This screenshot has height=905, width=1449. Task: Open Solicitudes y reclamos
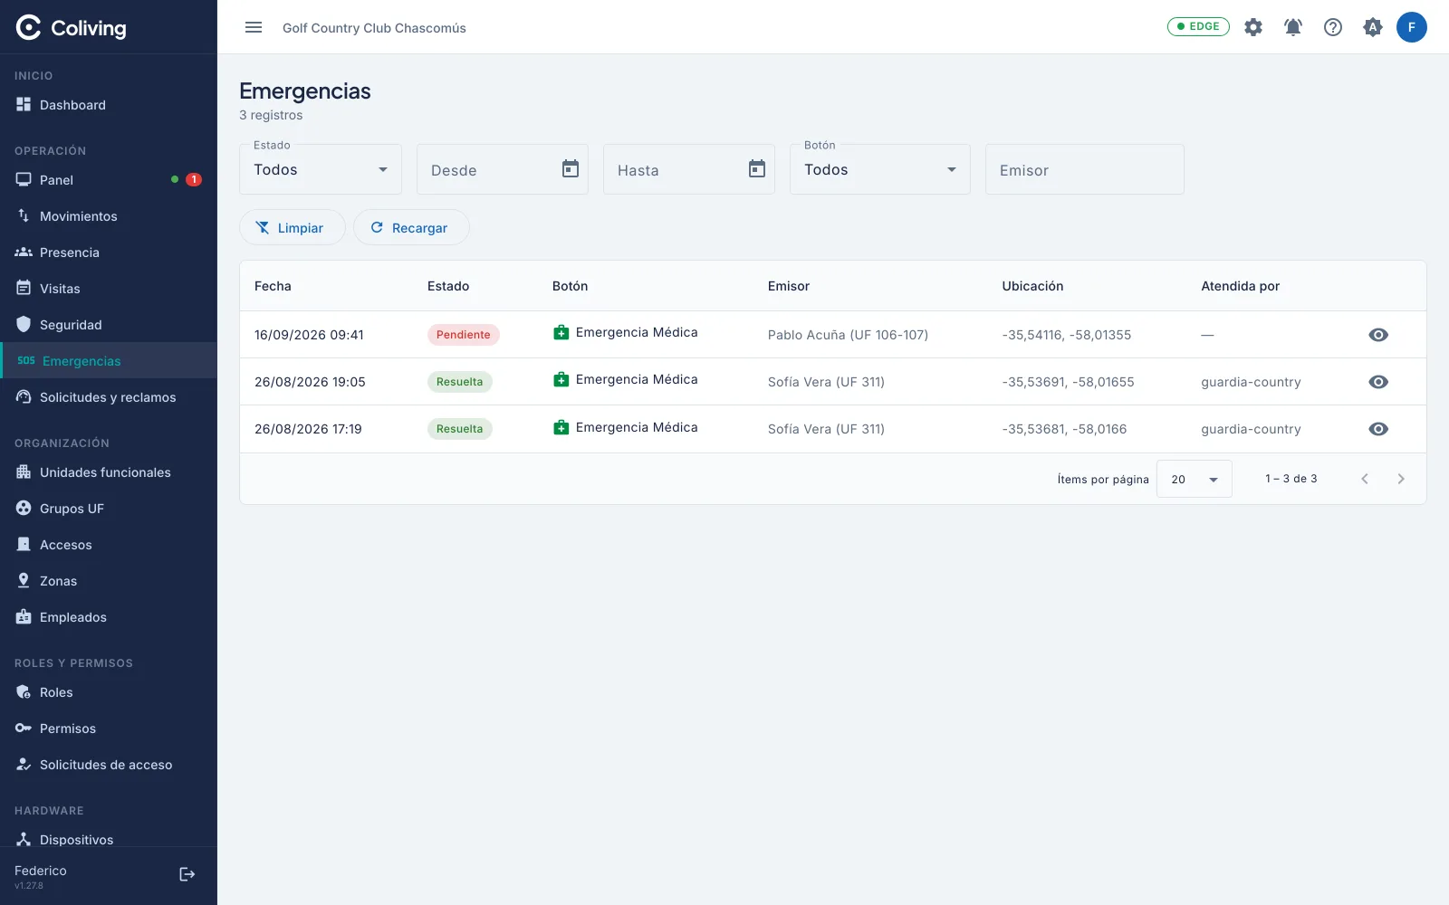[x=109, y=397]
